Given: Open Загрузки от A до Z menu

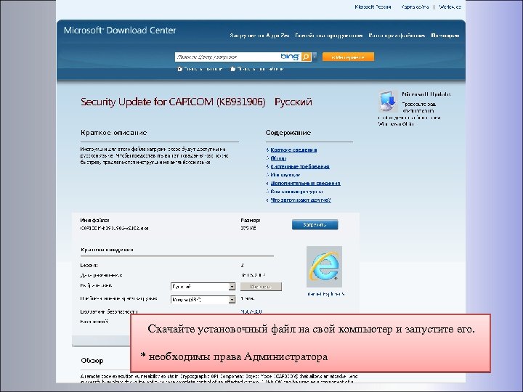Looking at the screenshot, I should point(259,36).
